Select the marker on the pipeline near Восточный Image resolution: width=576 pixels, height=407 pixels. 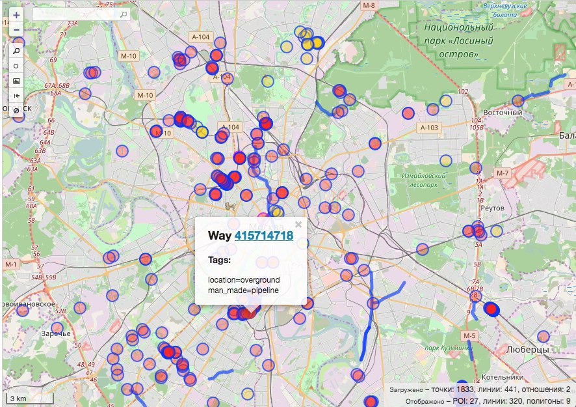(x=518, y=100)
